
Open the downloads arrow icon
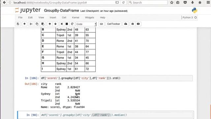[x=193, y=2]
